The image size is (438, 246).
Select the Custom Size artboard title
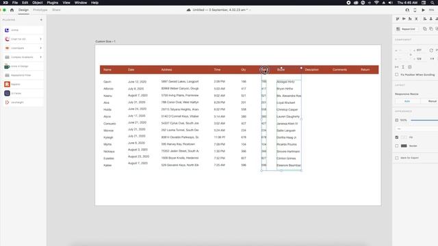(x=105, y=41)
